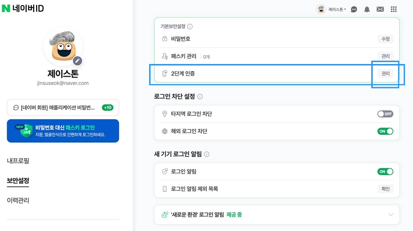
Task: Click info icon beside 로그인 차단 설정
Action: point(200,97)
